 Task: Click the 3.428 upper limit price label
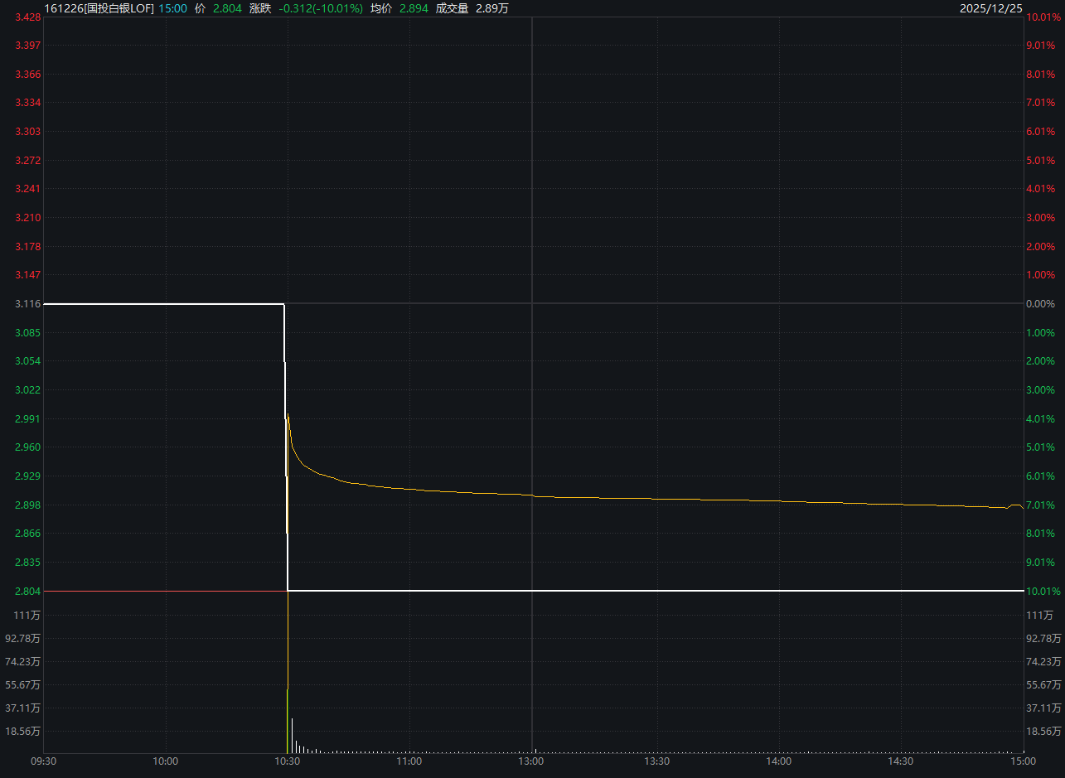(27, 17)
